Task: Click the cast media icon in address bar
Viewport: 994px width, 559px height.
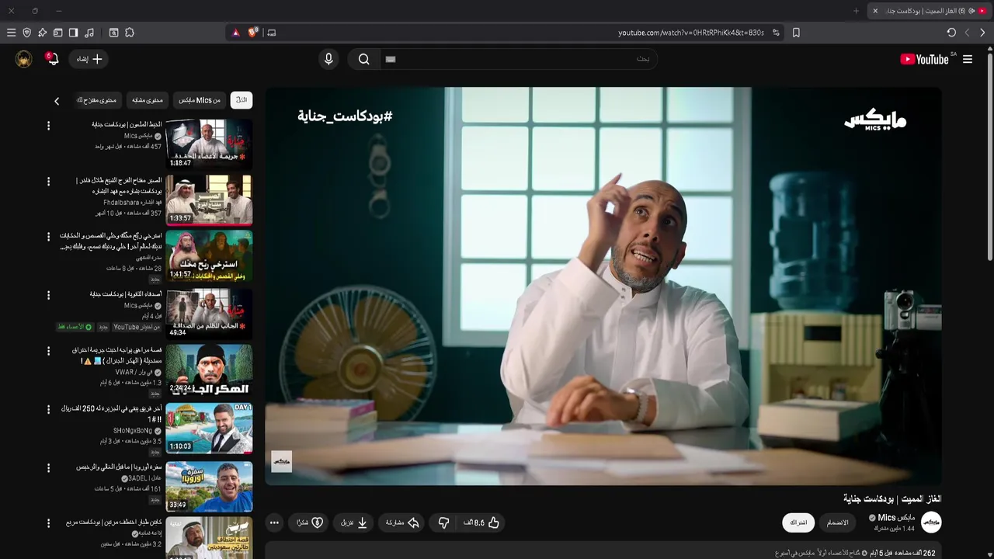Action: (271, 33)
